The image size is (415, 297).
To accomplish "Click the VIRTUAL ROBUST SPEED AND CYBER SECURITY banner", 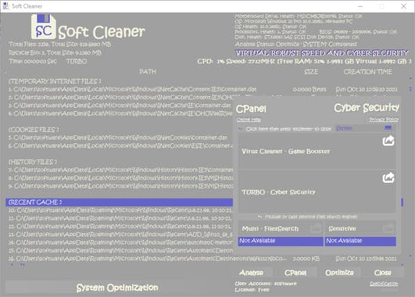I will pyautogui.click(x=322, y=53).
